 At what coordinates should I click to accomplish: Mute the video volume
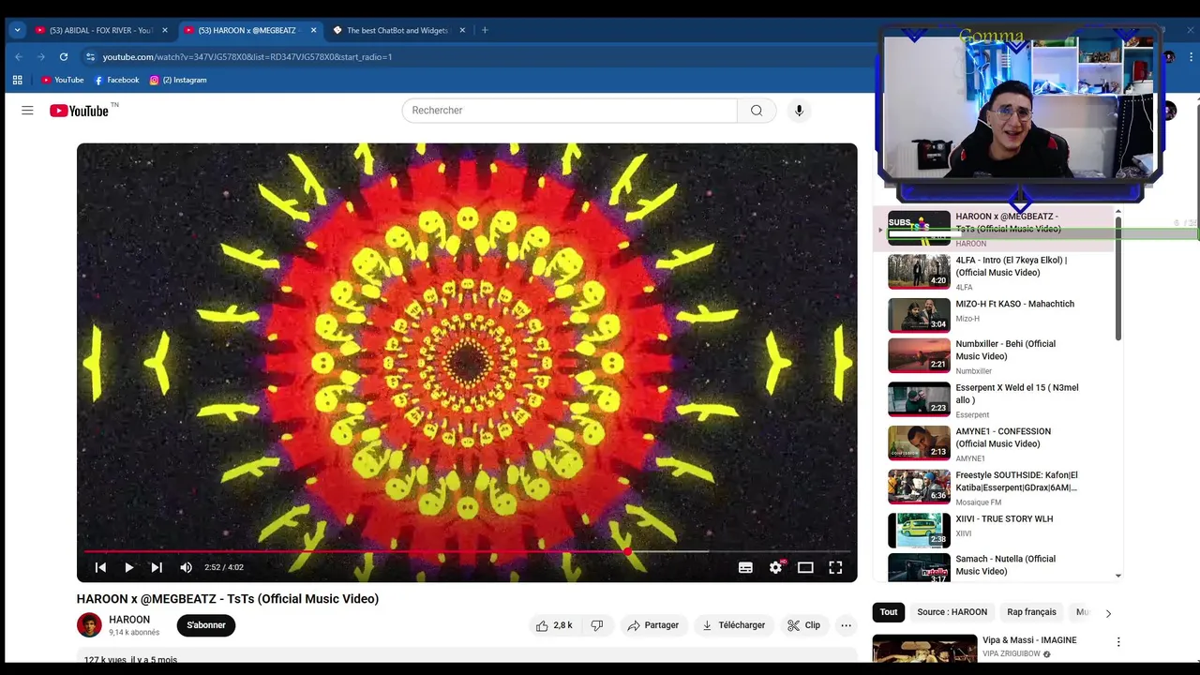click(186, 567)
